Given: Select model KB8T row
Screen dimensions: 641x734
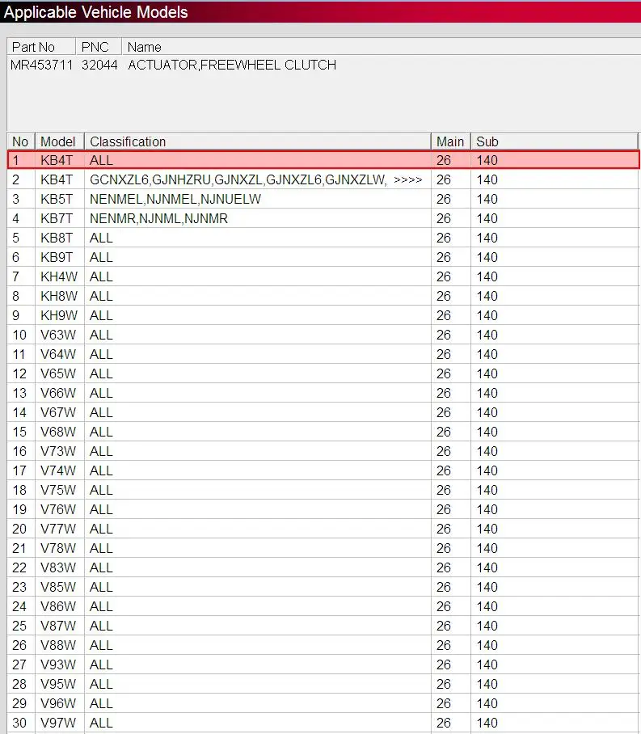Looking at the screenshot, I should (x=323, y=238).
